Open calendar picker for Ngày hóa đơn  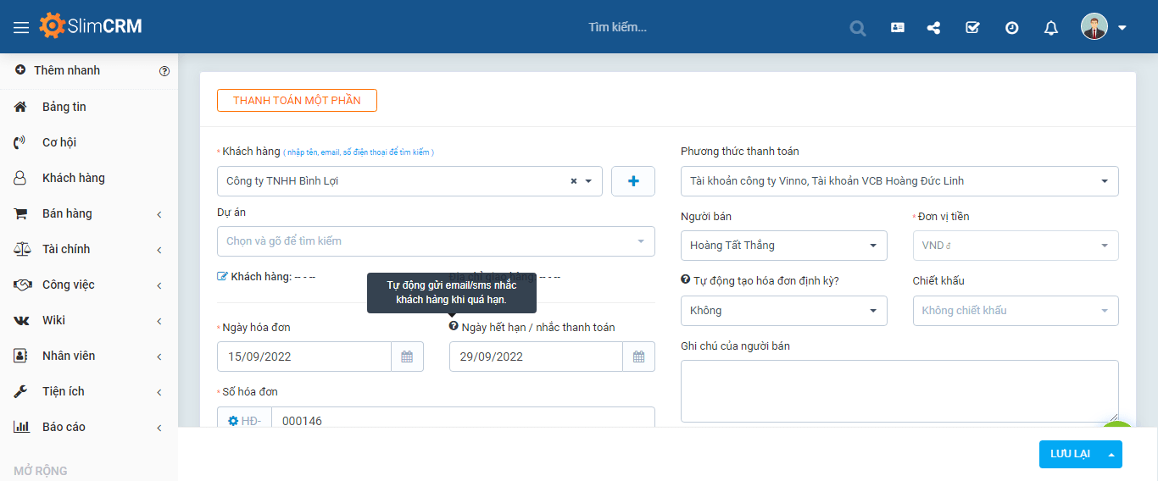pos(407,357)
